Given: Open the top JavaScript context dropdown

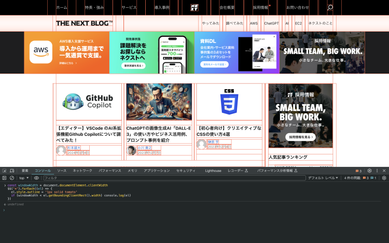Looking at the screenshot, I should point(24,178).
